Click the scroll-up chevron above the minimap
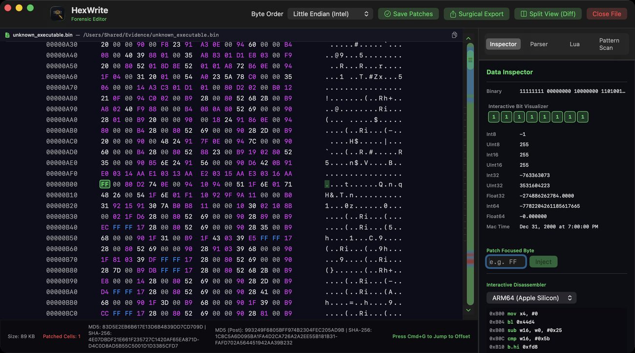Viewport: 635px width, 353px height. click(468, 38)
